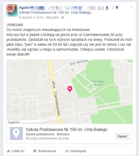Open Agata's profile name link

point(24,7)
